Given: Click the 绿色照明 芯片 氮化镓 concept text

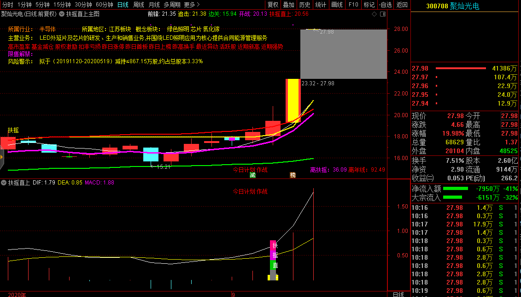Looking at the screenshot, I should (x=193, y=29).
